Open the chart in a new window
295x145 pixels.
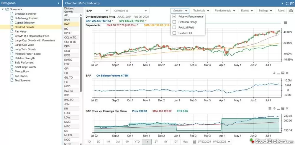[292, 3]
